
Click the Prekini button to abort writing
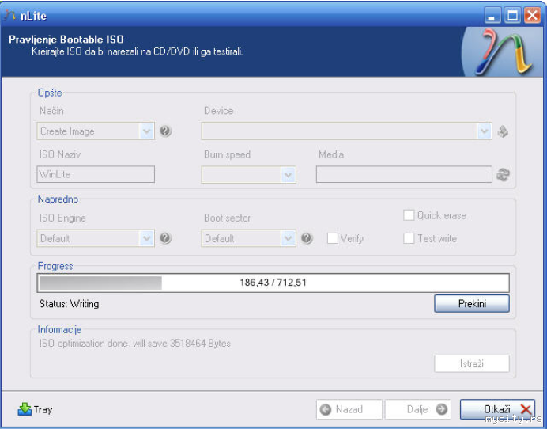click(x=472, y=304)
